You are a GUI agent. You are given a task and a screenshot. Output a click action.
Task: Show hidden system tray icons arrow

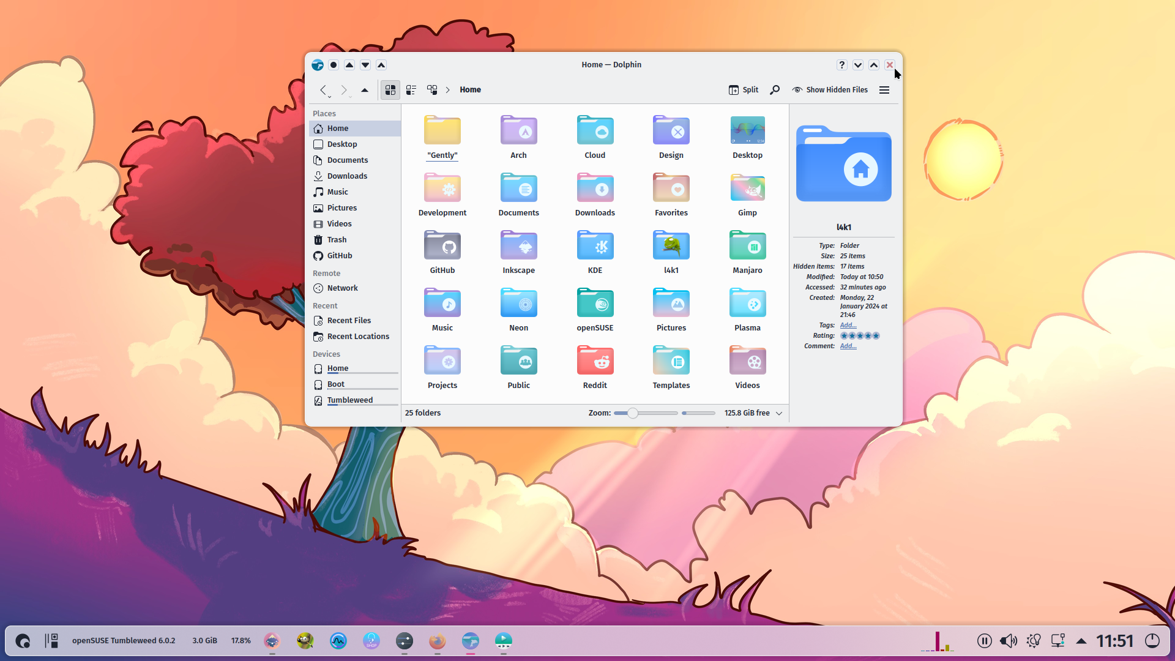(1081, 641)
